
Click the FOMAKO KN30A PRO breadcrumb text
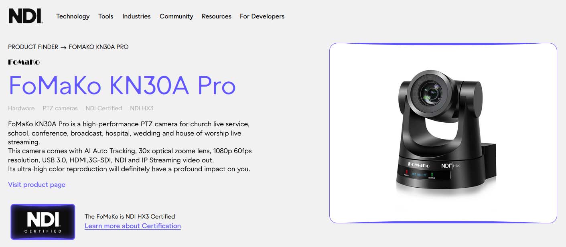[99, 47]
